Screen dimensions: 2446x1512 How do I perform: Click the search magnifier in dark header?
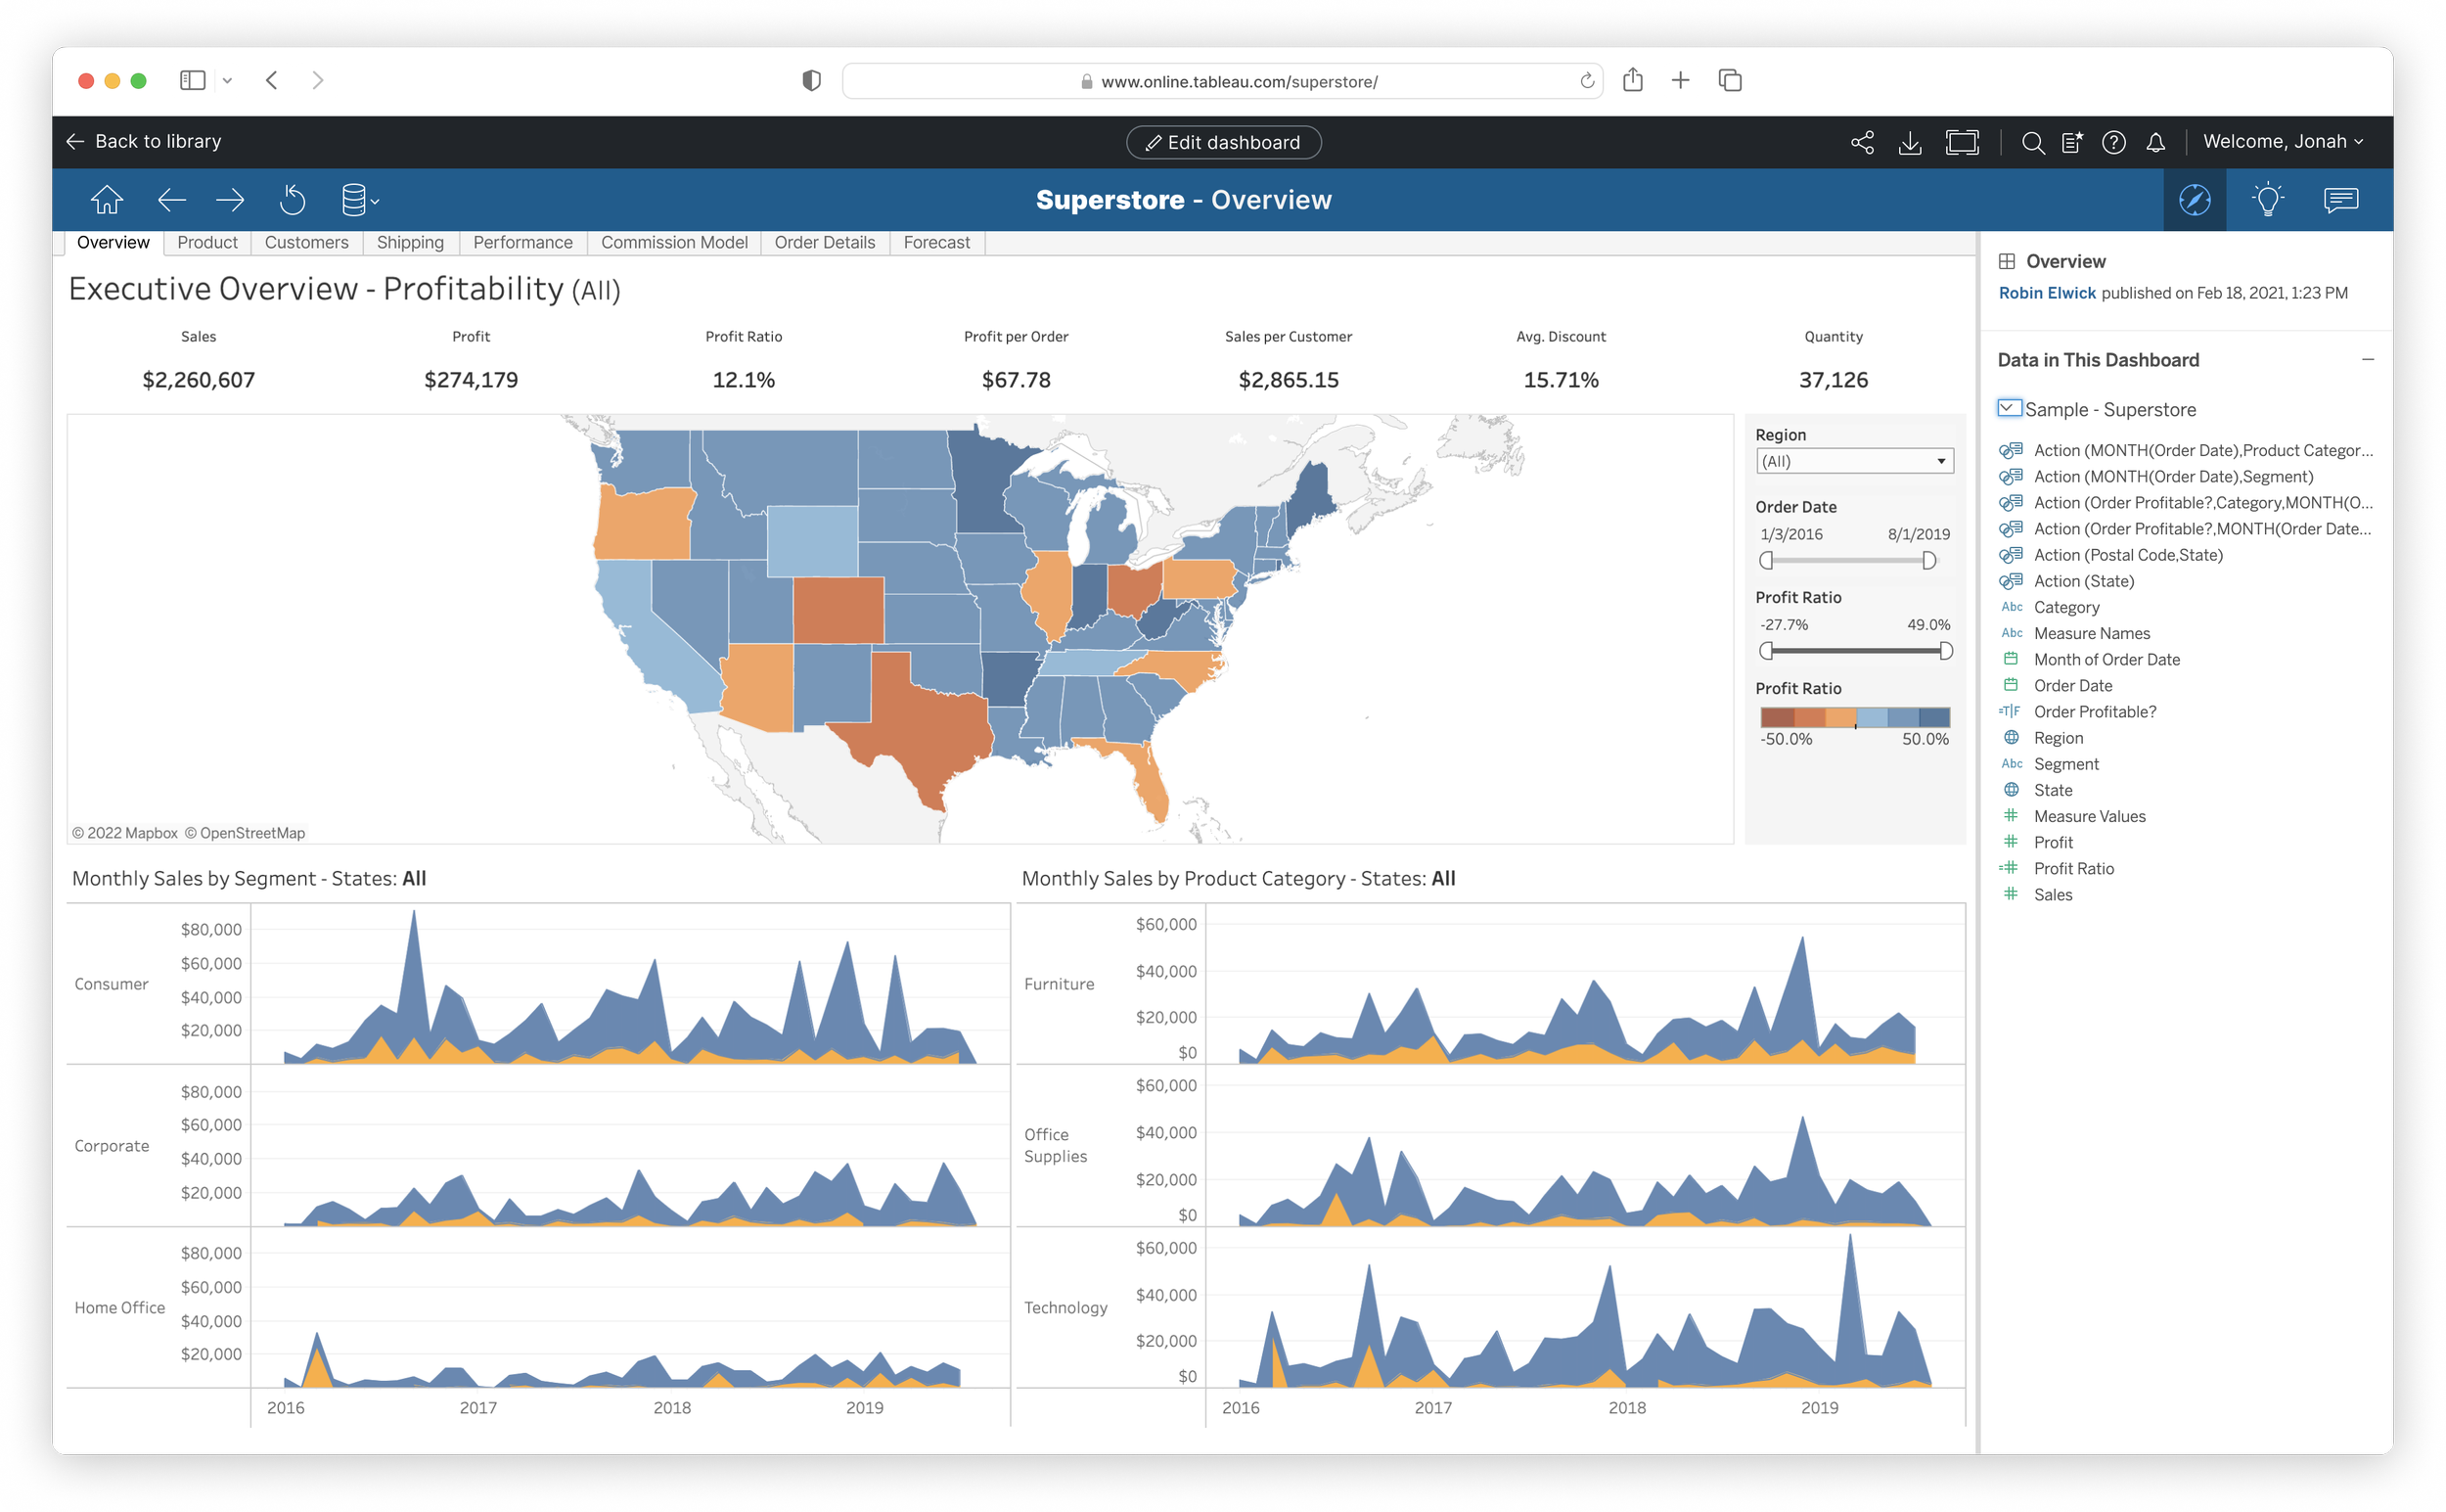[x=2032, y=142]
